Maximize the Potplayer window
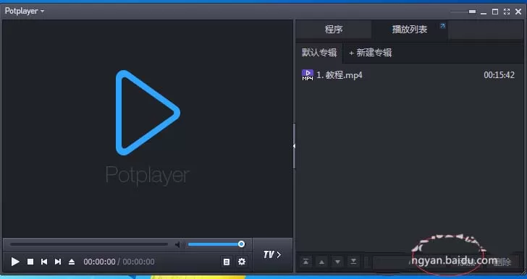 tap(495, 12)
